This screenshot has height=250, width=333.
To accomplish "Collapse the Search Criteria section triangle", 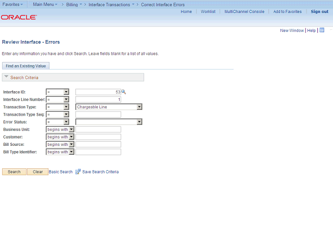I will (x=6, y=77).
